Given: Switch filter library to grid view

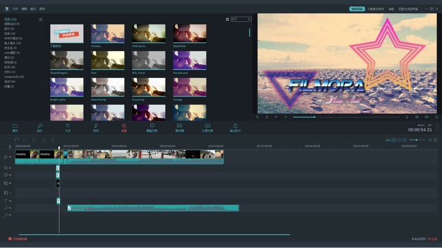Looking at the screenshot, I should click(227, 19).
